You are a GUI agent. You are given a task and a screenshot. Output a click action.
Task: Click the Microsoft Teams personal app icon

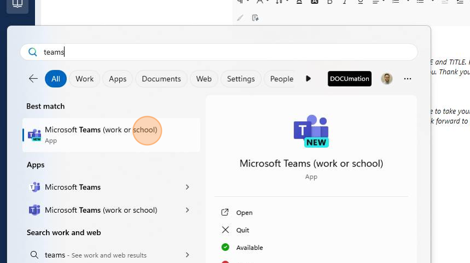34,187
